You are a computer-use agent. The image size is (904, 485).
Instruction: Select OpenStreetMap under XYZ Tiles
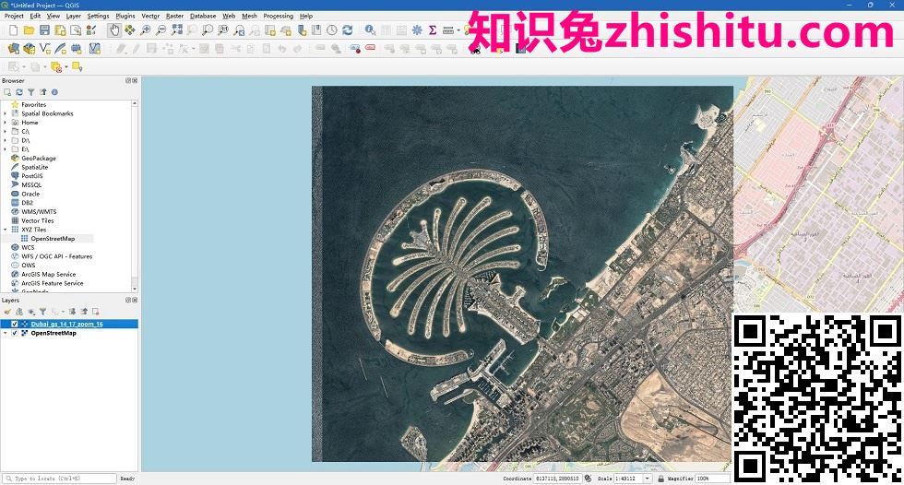tap(53, 239)
